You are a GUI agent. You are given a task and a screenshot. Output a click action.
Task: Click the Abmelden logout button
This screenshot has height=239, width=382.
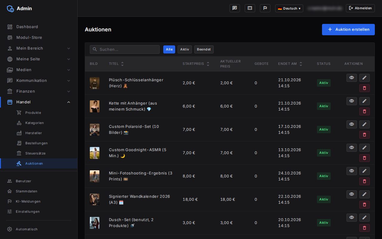(360, 8)
